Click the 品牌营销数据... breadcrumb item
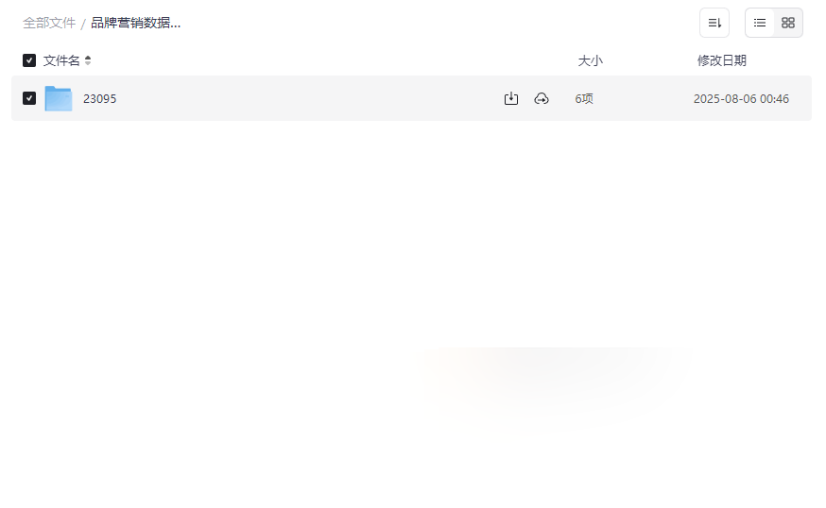The width and height of the screenshot is (826, 508). (x=136, y=24)
